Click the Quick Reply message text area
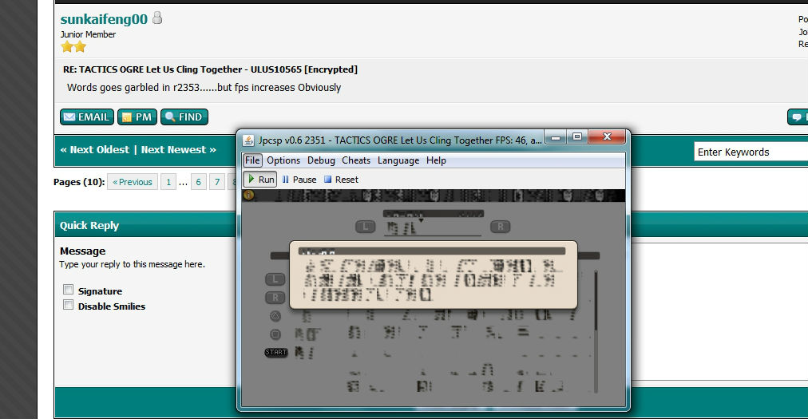 pyautogui.click(x=719, y=312)
